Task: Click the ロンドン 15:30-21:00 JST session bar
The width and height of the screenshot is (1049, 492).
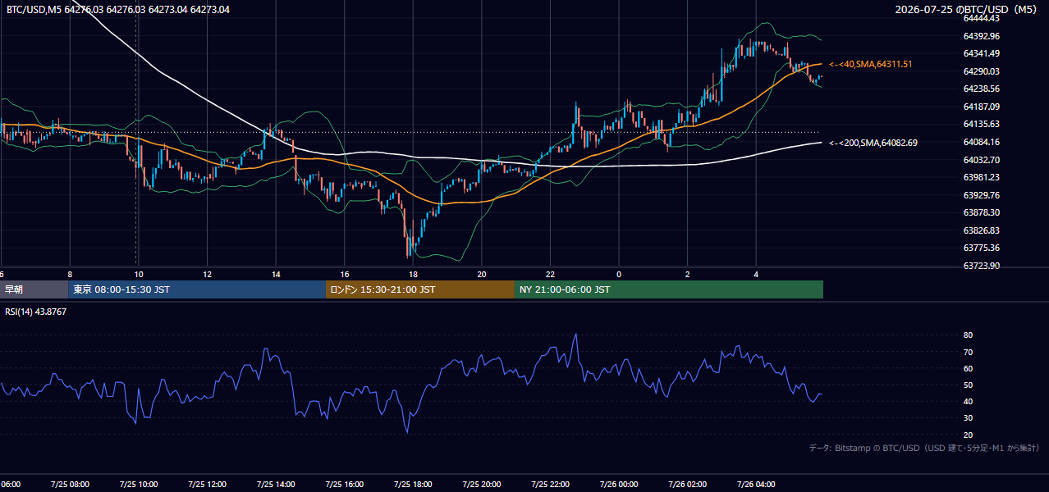Action: 420,289
